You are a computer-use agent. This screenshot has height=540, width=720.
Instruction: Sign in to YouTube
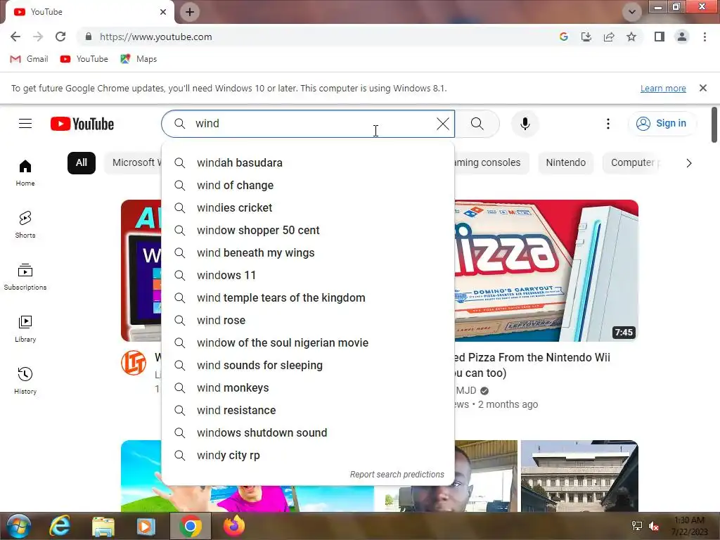pyautogui.click(x=662, y=124)
